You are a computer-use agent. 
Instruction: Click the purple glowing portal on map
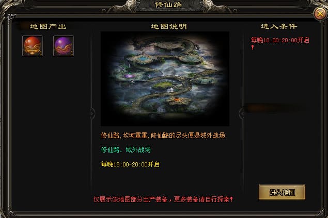pos(130,76)
